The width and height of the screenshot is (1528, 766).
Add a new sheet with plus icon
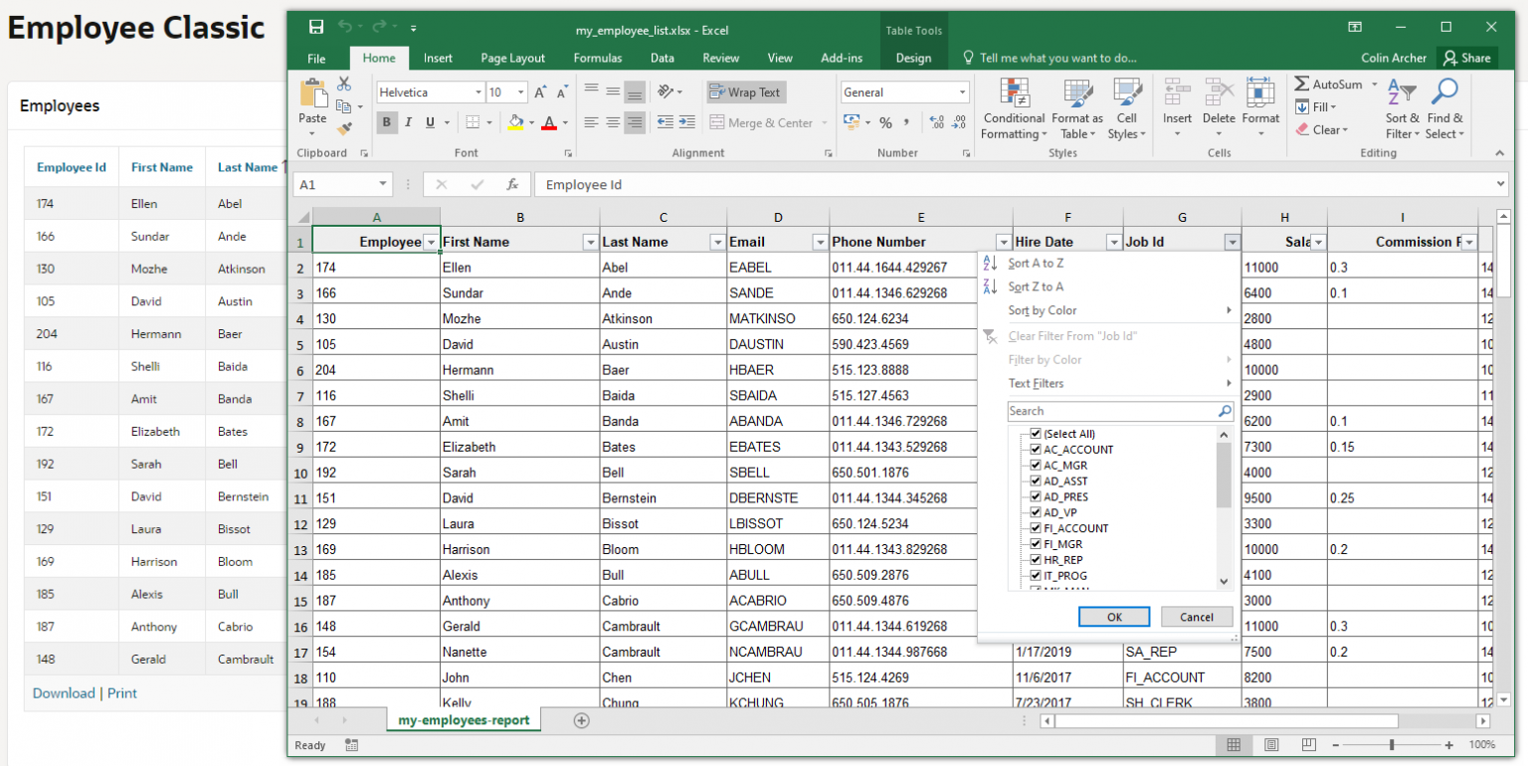pyautogui.click(x=582, y=720)
